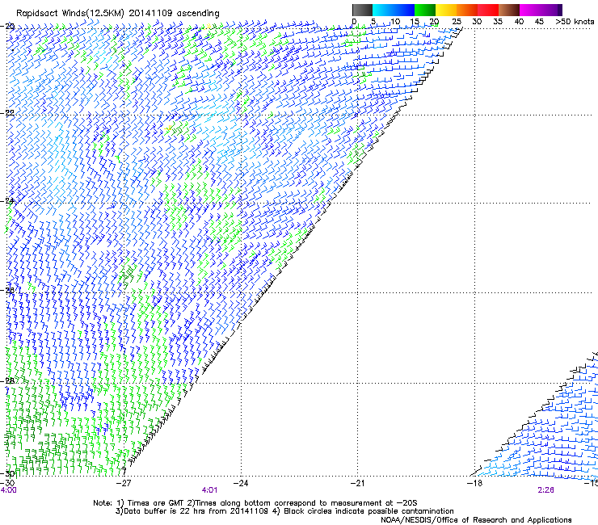Click the '25' legend scale label

[x=457, y=22]
